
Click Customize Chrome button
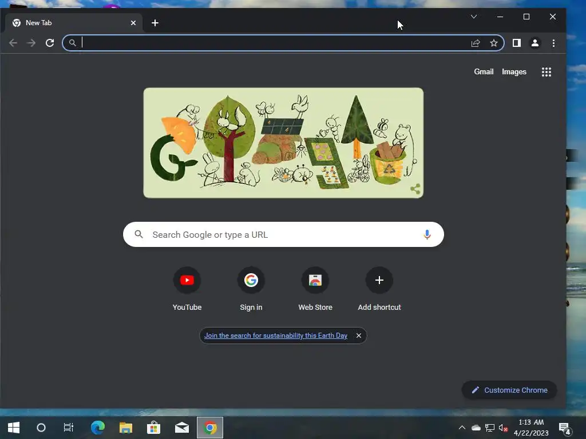click(x=509, y=390)
